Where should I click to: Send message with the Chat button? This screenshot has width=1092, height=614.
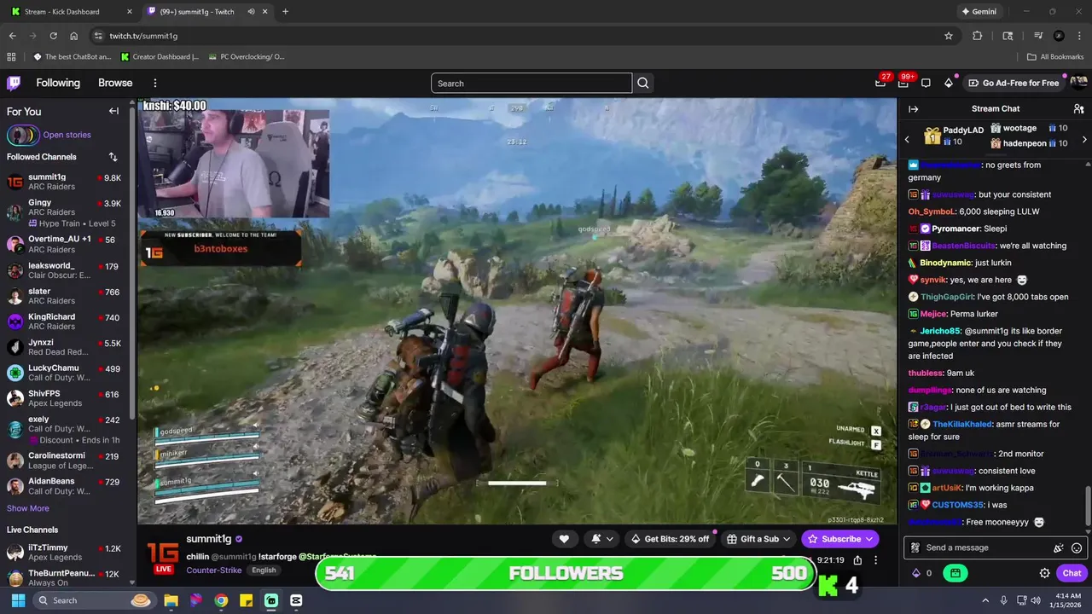pos(1072,573)
